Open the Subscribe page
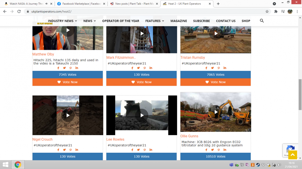The image size is (302, 169). pyautogui.click(x=201, y=21)
